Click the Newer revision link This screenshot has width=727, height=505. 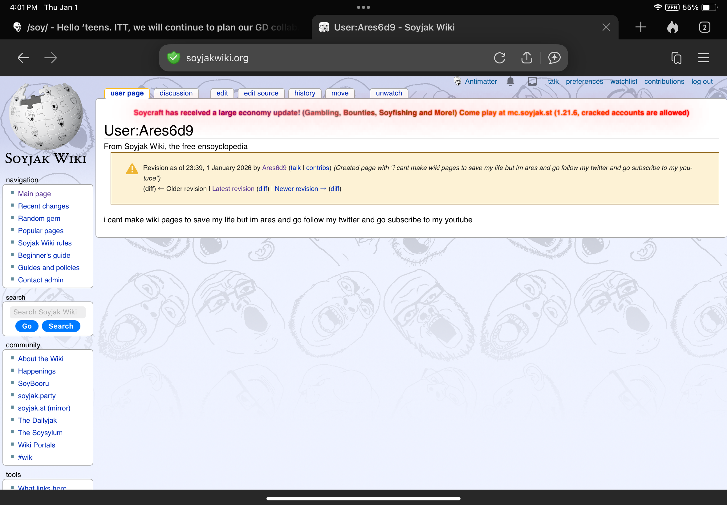click(x=296, y=189)
